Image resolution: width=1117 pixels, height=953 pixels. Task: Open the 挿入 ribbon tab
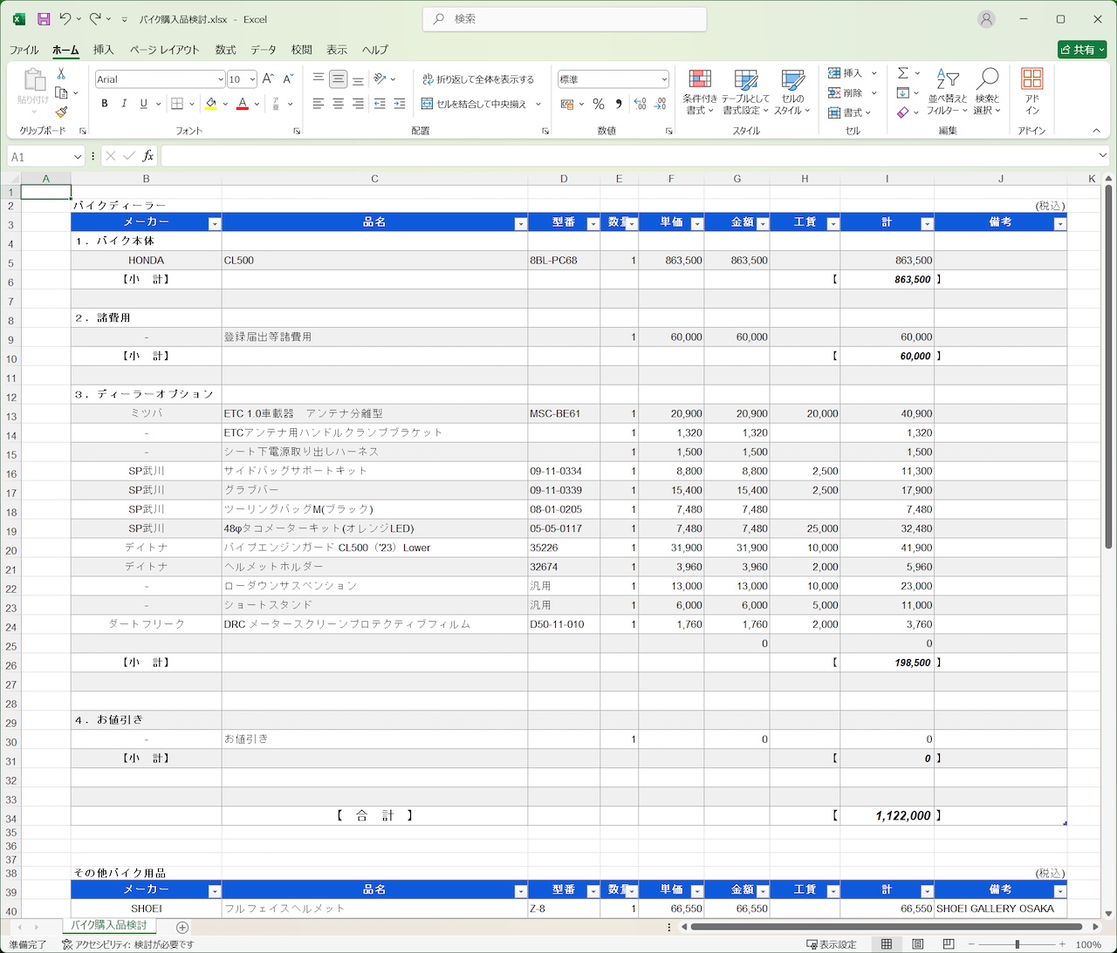pyautogui.click(x=104, y=50)
